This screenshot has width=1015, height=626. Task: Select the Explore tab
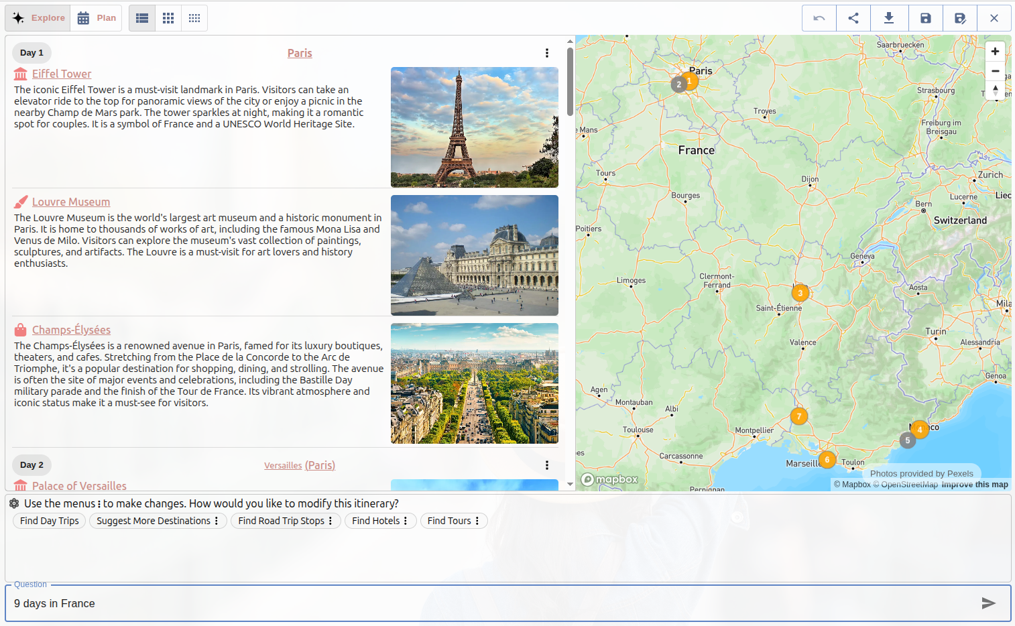point(38,18)
